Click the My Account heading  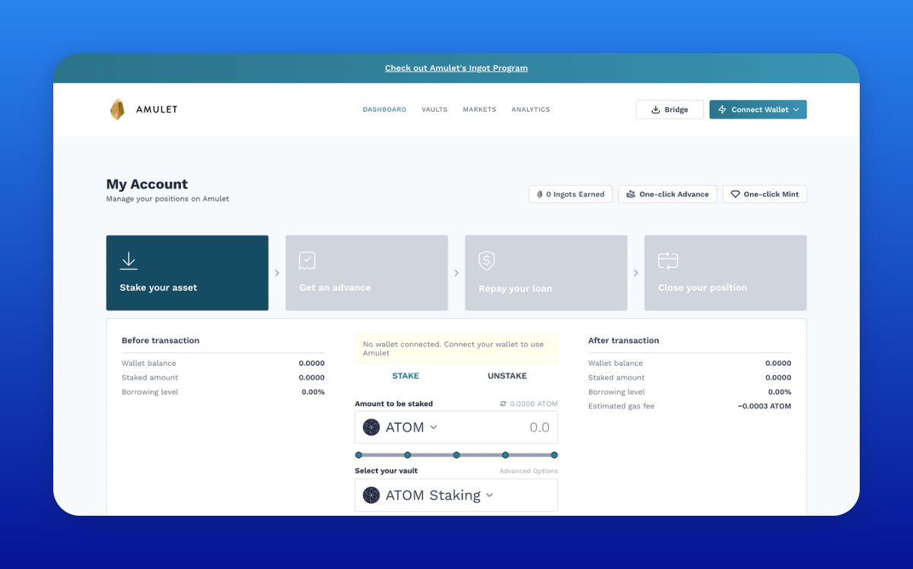pos(147,184)
